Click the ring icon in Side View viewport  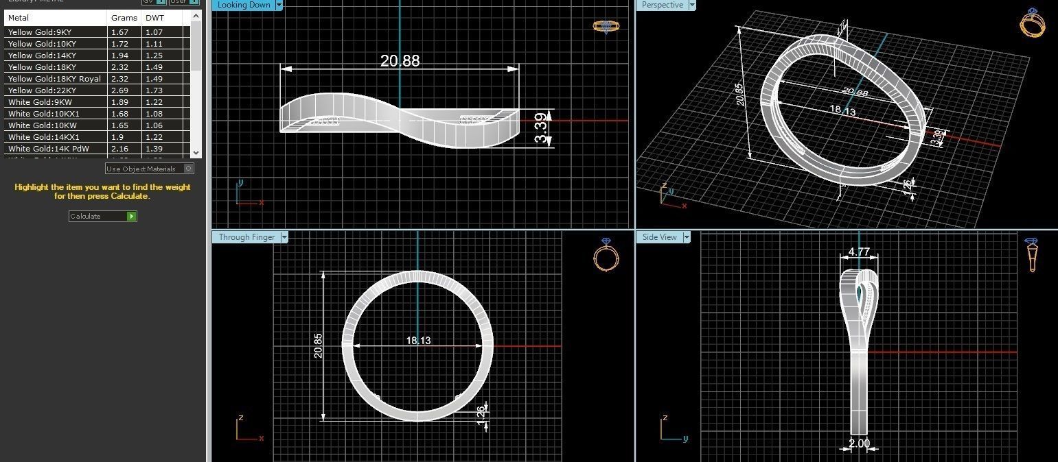coord(1031,255)
